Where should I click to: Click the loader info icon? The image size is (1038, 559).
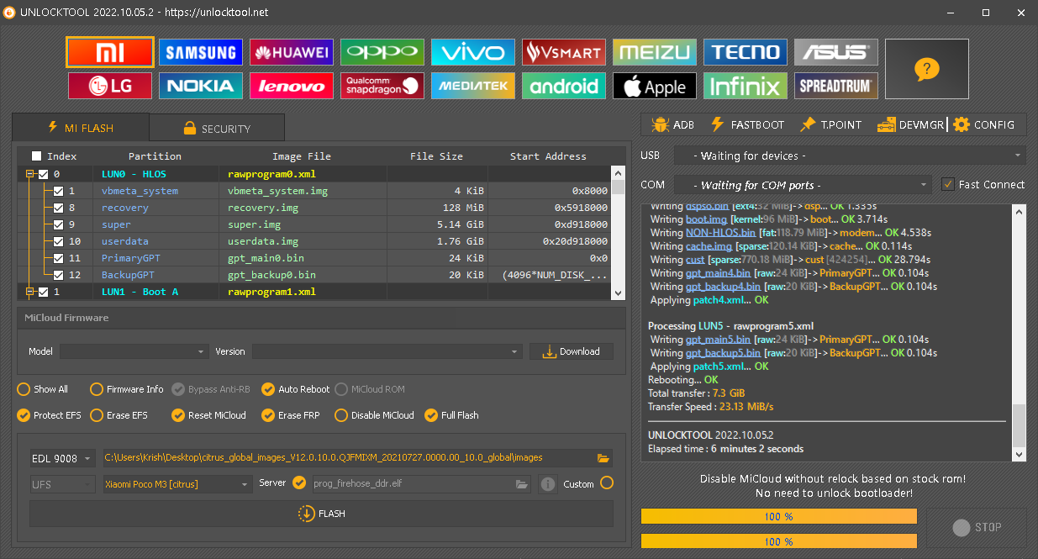coord(547,484)
